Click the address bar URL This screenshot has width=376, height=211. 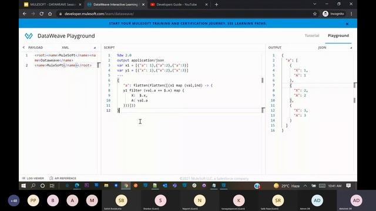[99, 14]
